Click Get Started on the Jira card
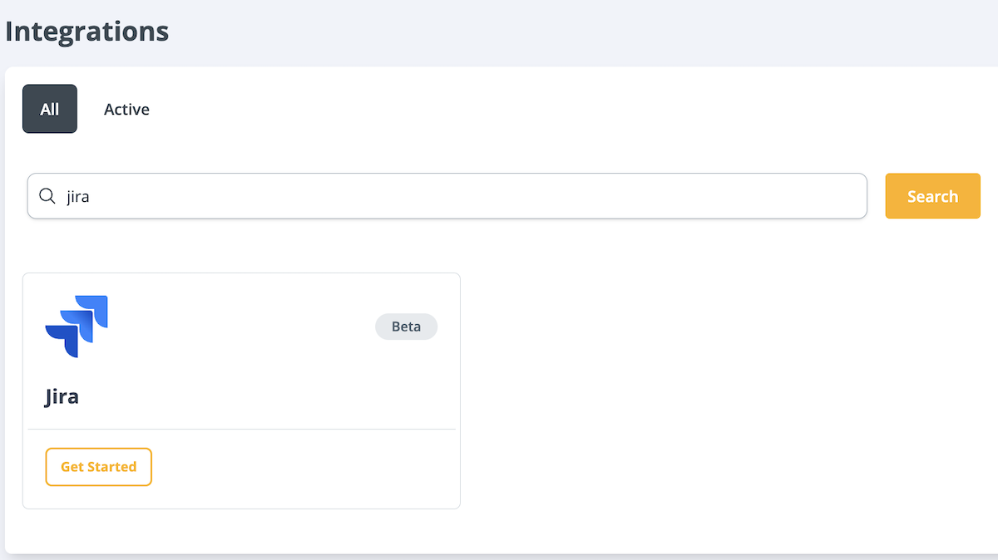This screenshot has width=998, height=560. pyautogui.click(x=98, y=466)
